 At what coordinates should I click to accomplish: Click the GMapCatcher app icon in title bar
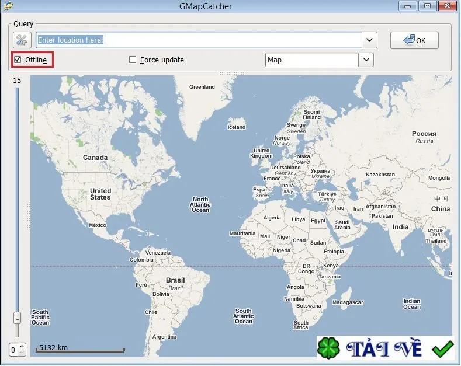(8, 5)
